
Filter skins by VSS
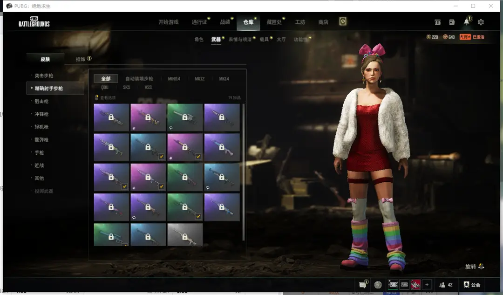tap(148, 87)
